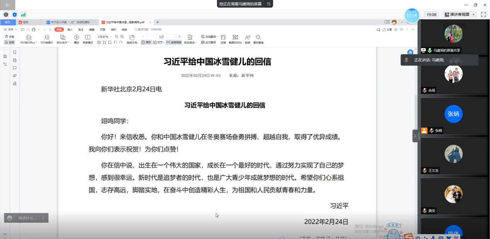Image resolution: width=490 pixels, height=239 pixels.
Task: Open 查找替换 find and replace
Action: click(x=258, y=37)
